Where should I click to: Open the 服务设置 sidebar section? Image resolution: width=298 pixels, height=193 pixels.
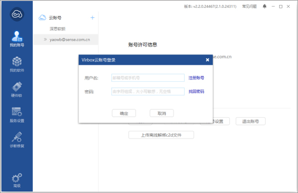17,115
